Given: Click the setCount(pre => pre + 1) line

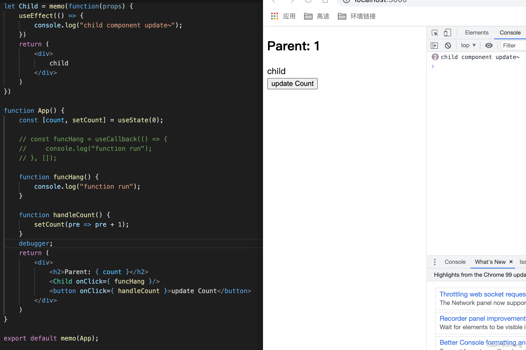Looking at the screenshot, I should (x=81, y=225).
